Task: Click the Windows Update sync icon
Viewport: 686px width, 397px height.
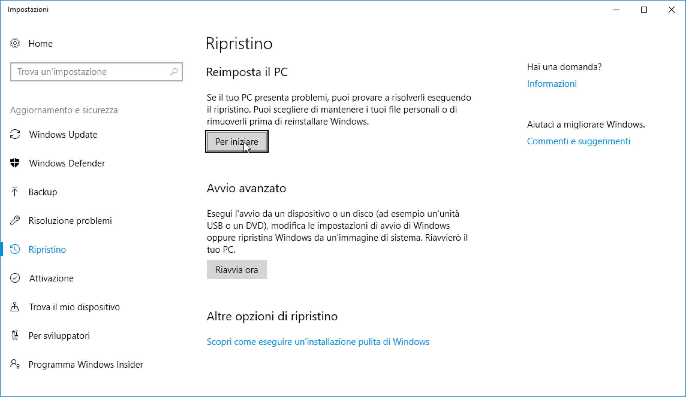Action: click(15, 134)
